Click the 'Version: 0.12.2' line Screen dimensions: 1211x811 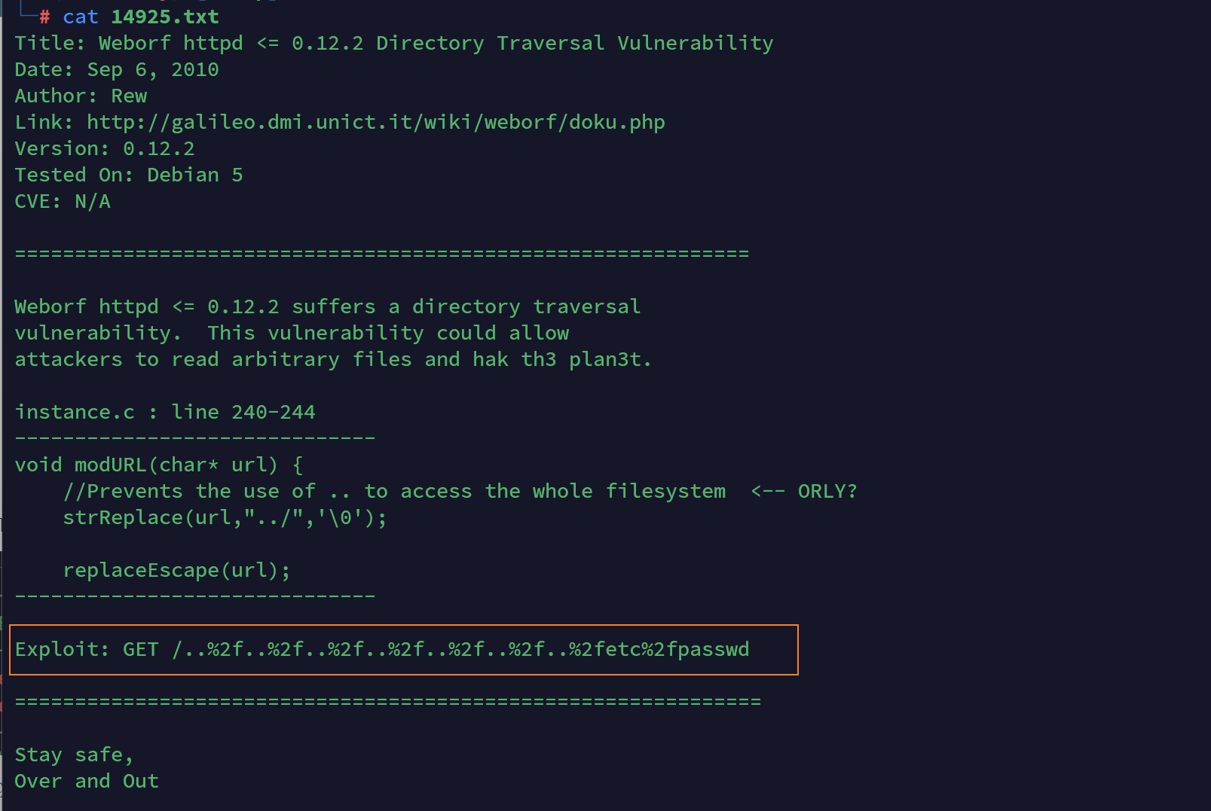click(x=105, y=148)
